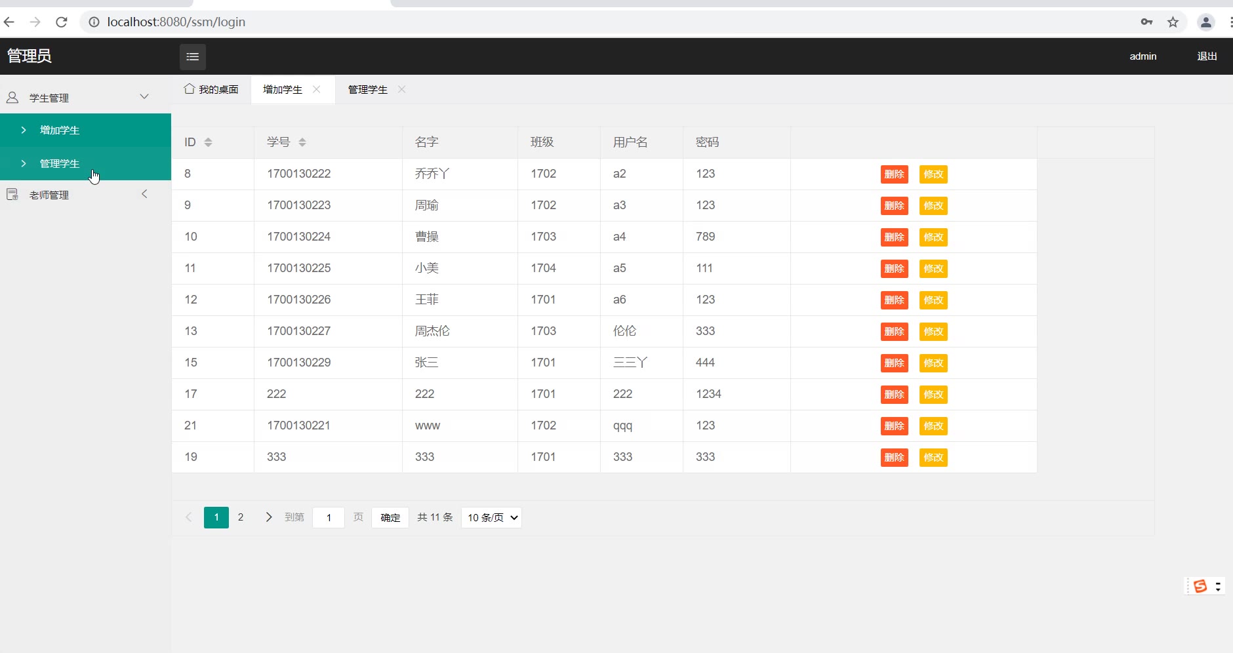Switch to the 我的桌面 tab

click(x=211, y=89)
